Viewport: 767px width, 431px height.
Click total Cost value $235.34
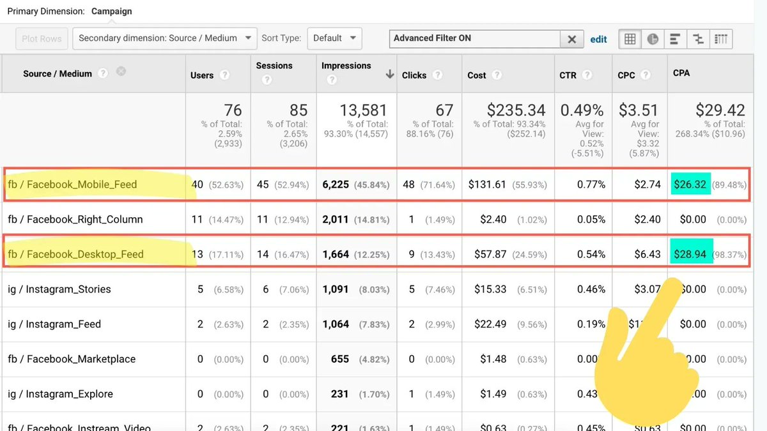point(515,110)
